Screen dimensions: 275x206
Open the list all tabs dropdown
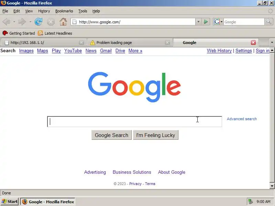click(x=272, y=42)
